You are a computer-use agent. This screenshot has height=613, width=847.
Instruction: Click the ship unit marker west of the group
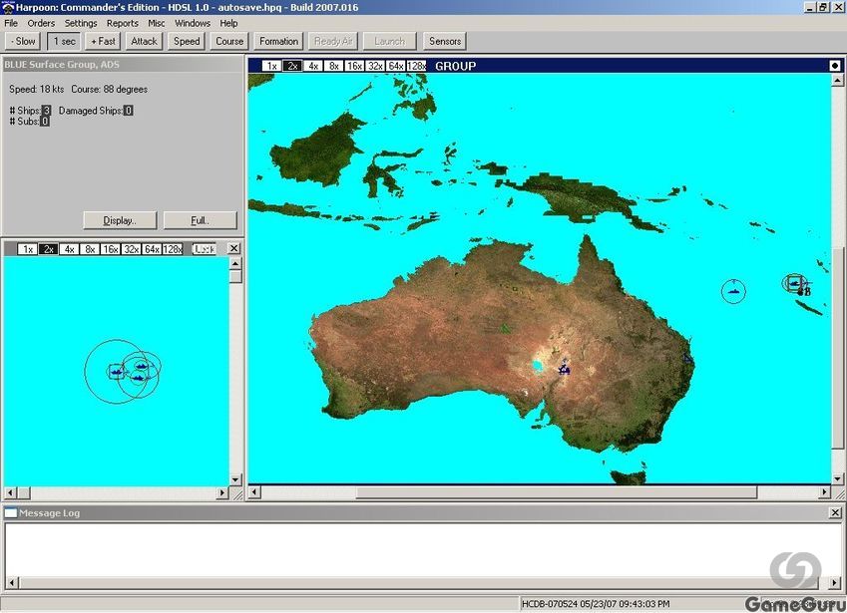[733, 291]
